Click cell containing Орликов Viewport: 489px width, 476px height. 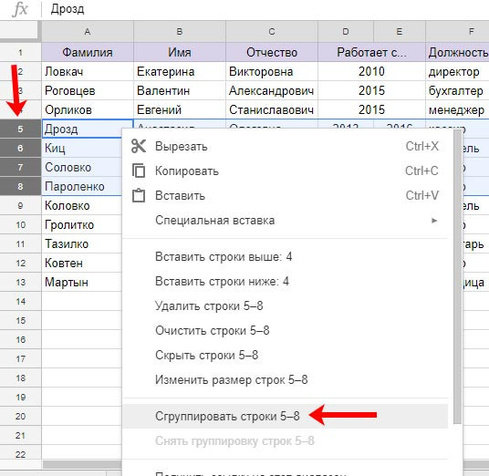coord(88,109)
